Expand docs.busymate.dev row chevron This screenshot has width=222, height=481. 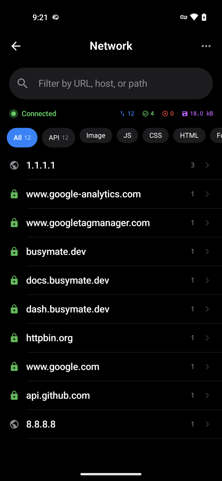[x=207, y=280]
